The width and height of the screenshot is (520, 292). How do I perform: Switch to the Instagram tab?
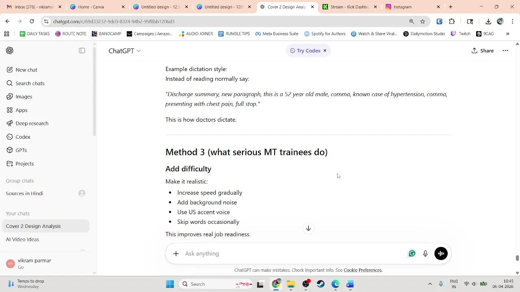coord(413,7)
